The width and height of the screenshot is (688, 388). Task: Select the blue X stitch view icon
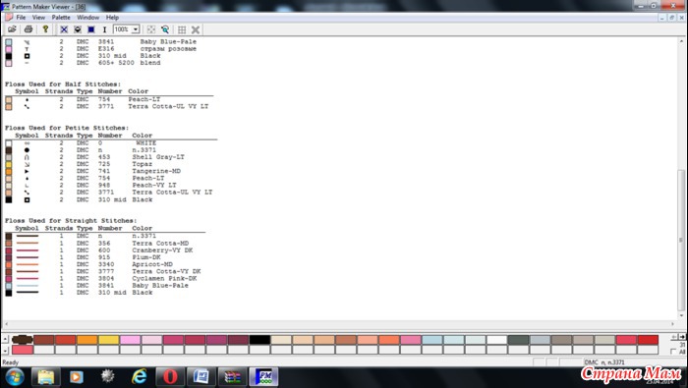64,29
